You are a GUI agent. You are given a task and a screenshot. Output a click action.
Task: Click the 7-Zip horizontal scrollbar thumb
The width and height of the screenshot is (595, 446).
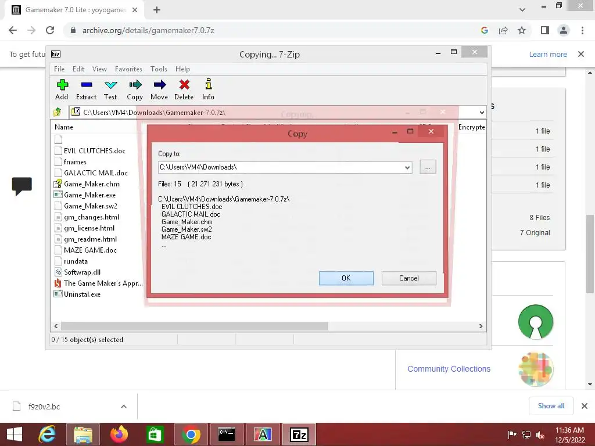pos(194,326)
